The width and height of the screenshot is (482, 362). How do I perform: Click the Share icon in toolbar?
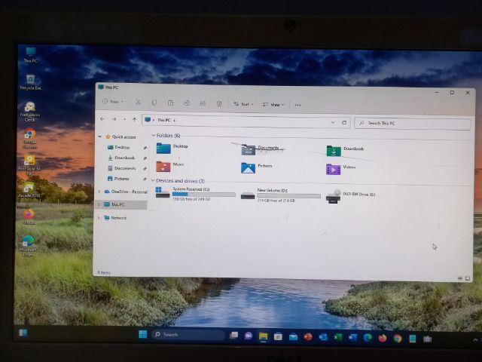pyautogui.click(x=203, y=103)
